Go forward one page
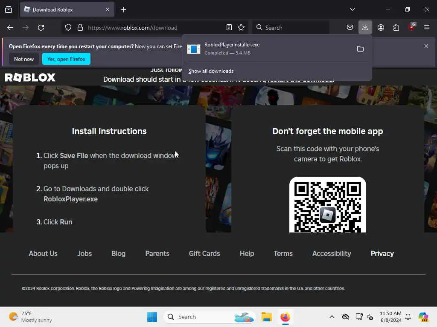Image resolution: width=437 pixels, height=327 pixels. pos(26,28)
